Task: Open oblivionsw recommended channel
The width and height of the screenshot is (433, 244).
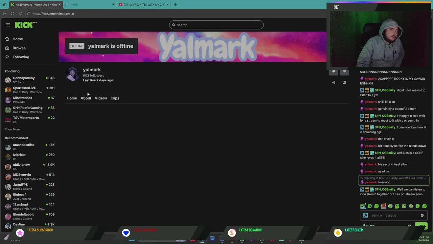Action: click(x=30, y=167)
